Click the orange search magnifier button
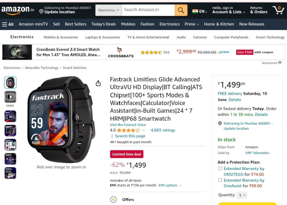Screen dimensions: 287x205 (x=181, y=10)
